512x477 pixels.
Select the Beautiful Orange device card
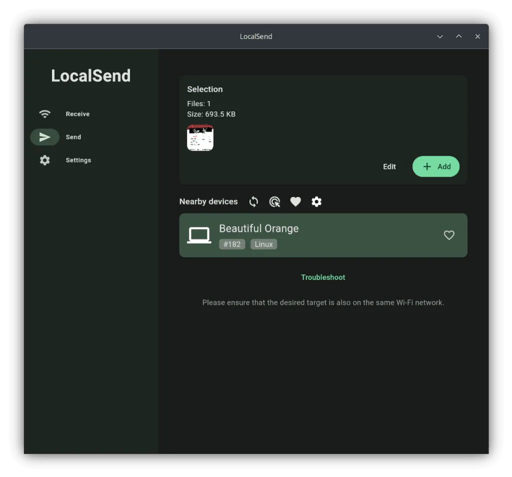(323, 235)
